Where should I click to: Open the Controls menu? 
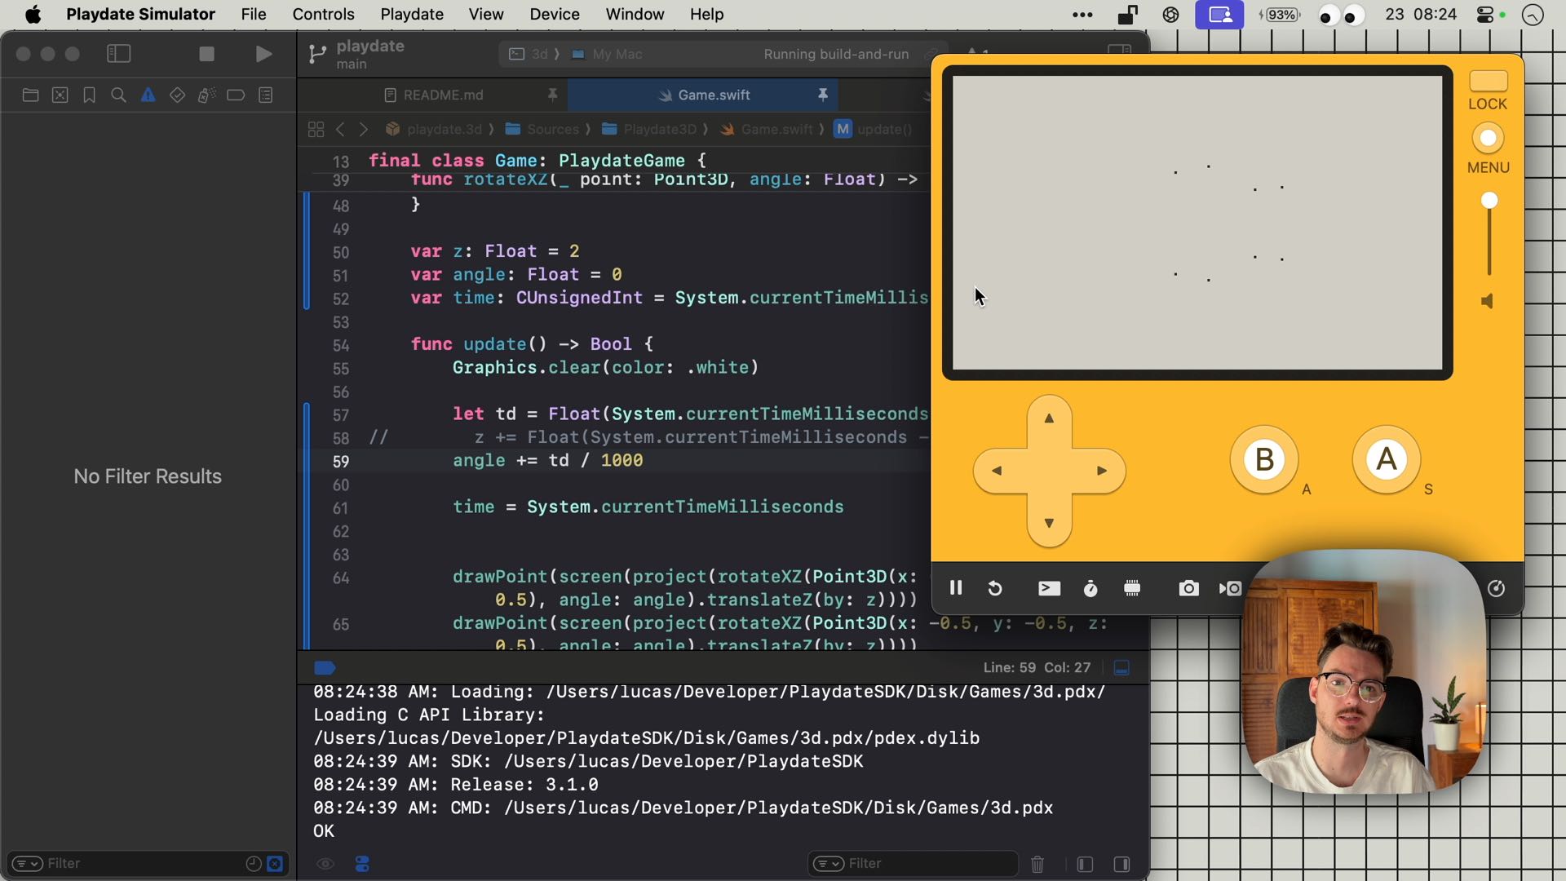tap(323, 15)
